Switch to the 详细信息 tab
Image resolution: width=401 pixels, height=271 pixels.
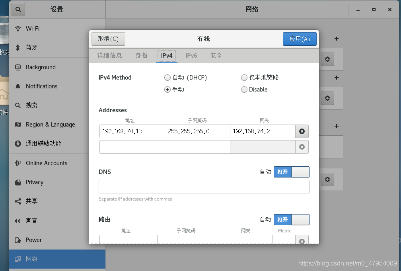coord(110,56)
